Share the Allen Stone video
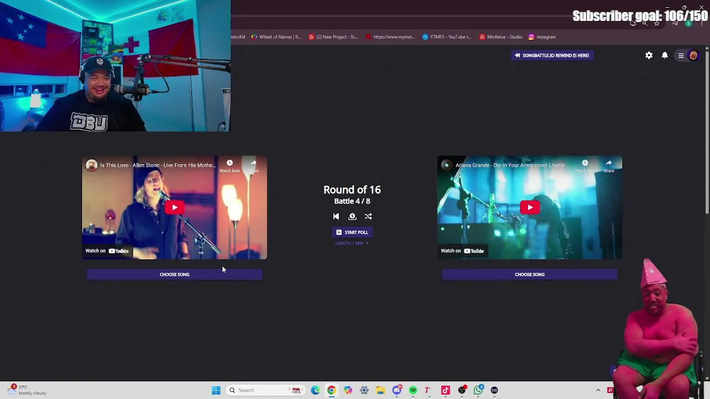 [253, 166]
